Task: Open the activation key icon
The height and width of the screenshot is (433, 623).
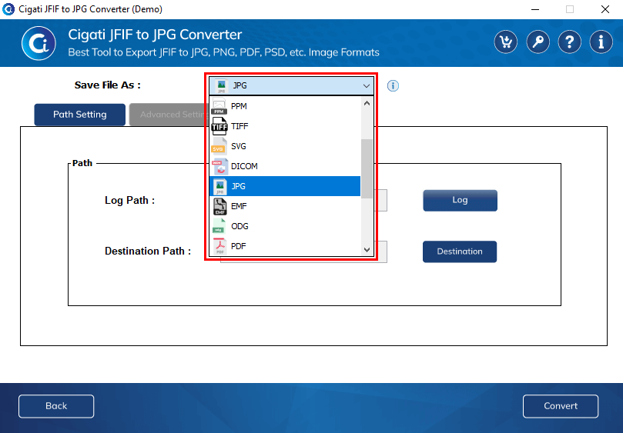Action: coord(538,42)
